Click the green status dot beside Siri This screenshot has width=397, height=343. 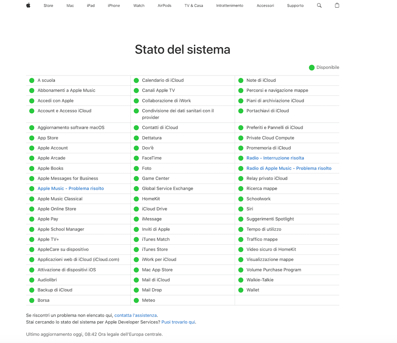click(x=241, y=209)
